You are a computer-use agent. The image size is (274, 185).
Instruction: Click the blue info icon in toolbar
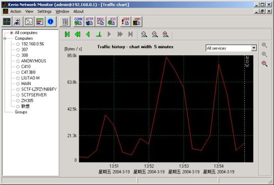[x=50, y=21]
